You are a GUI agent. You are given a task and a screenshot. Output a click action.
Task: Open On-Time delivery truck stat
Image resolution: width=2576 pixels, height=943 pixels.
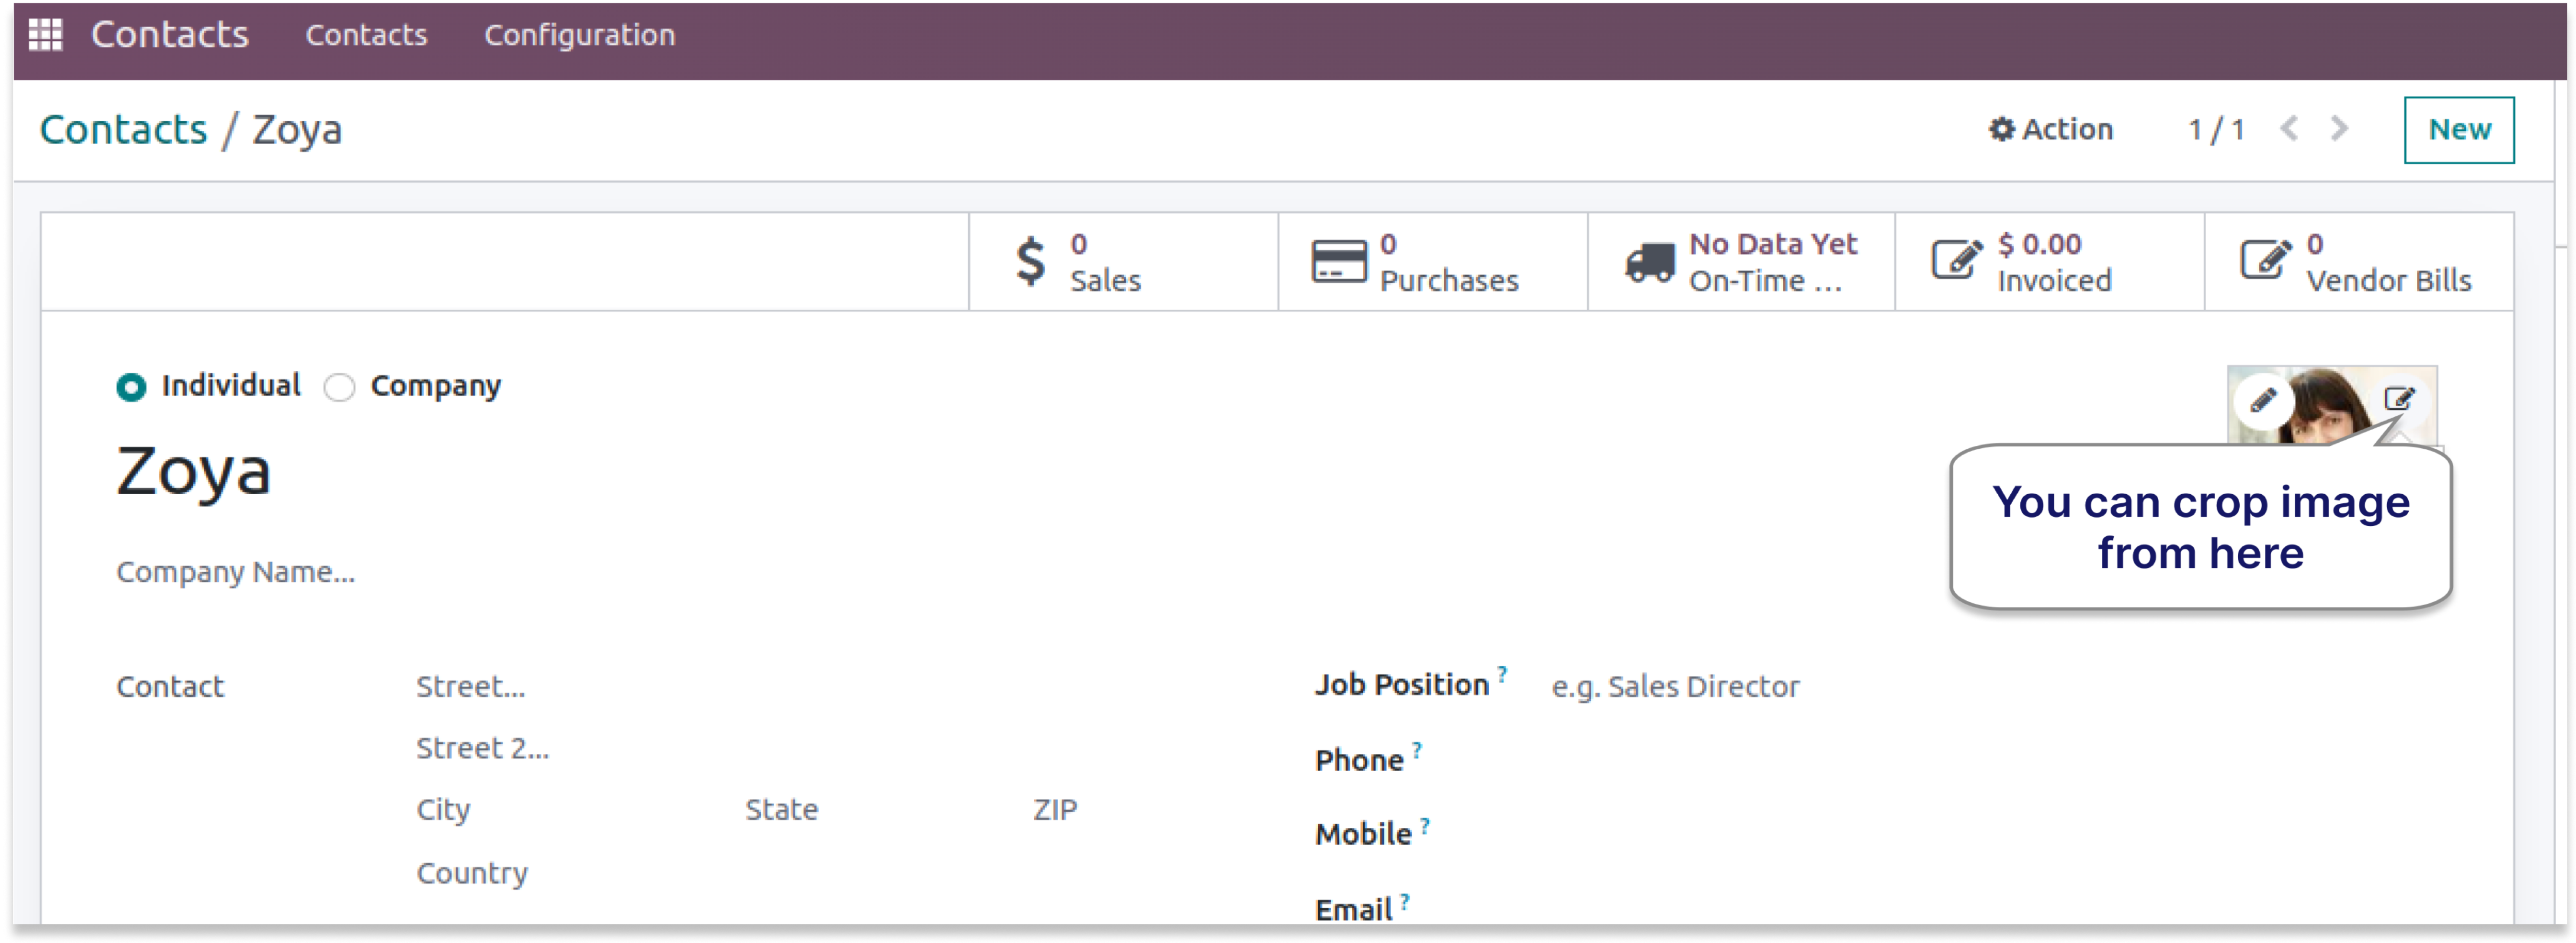(x=1740, y=262)
